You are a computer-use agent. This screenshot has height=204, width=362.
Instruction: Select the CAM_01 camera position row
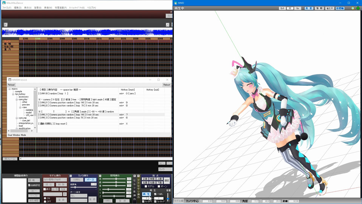101,102
